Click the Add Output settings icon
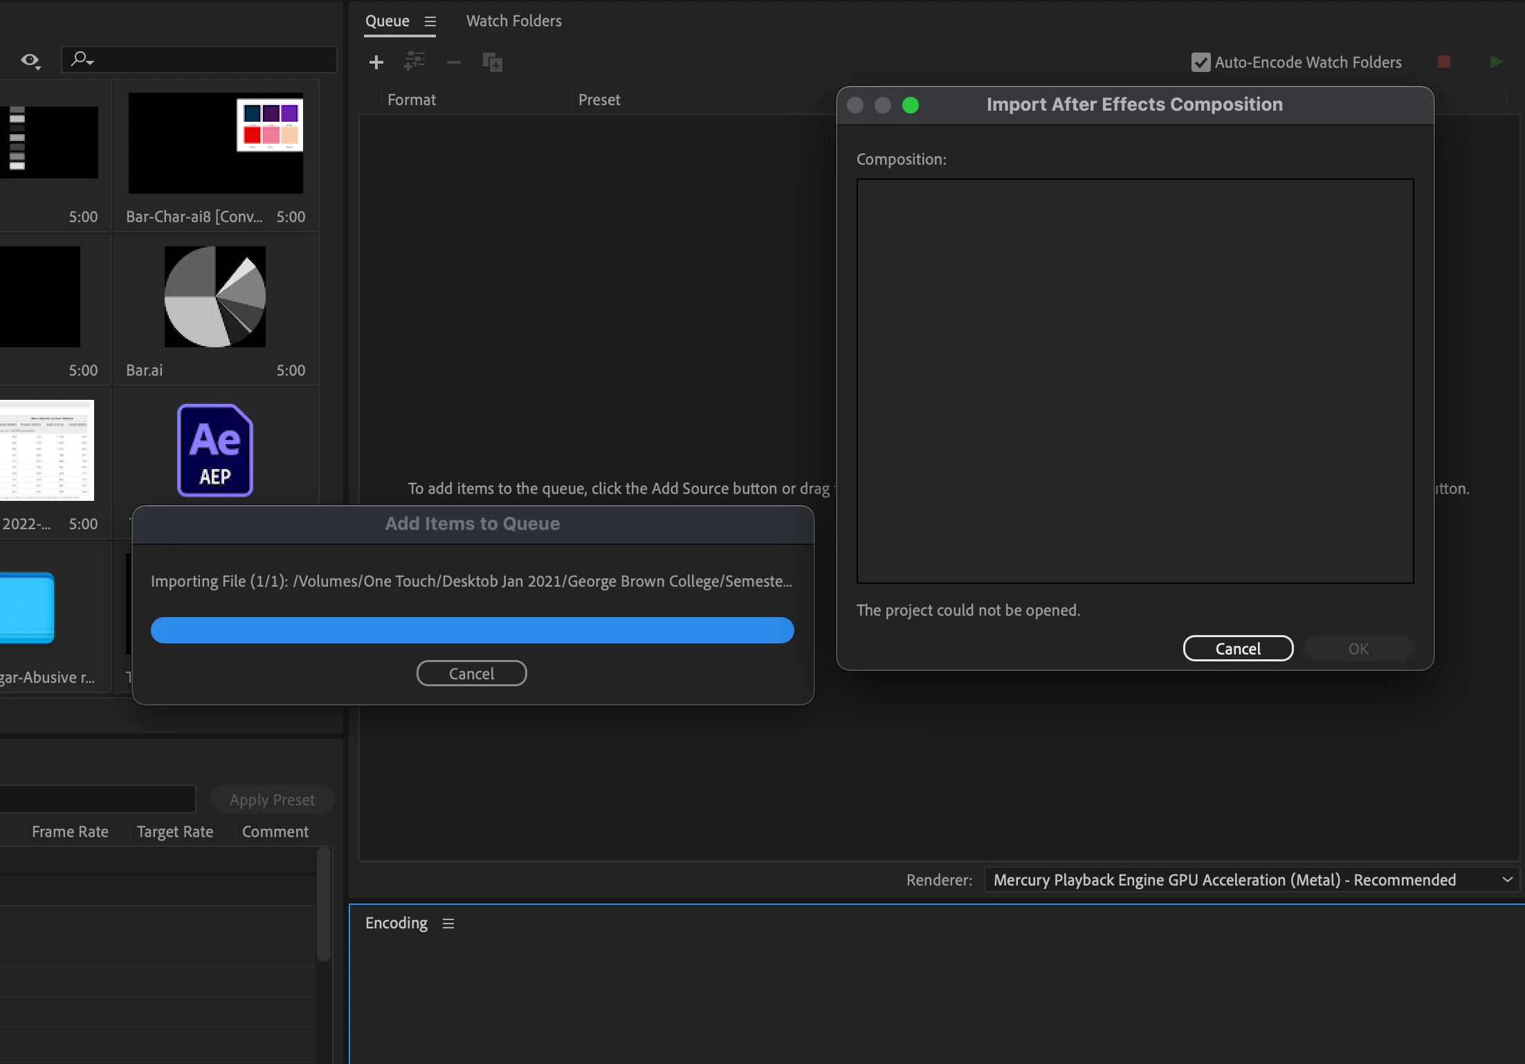The width and height of the screenshot is (1525, 1064). 414,62
